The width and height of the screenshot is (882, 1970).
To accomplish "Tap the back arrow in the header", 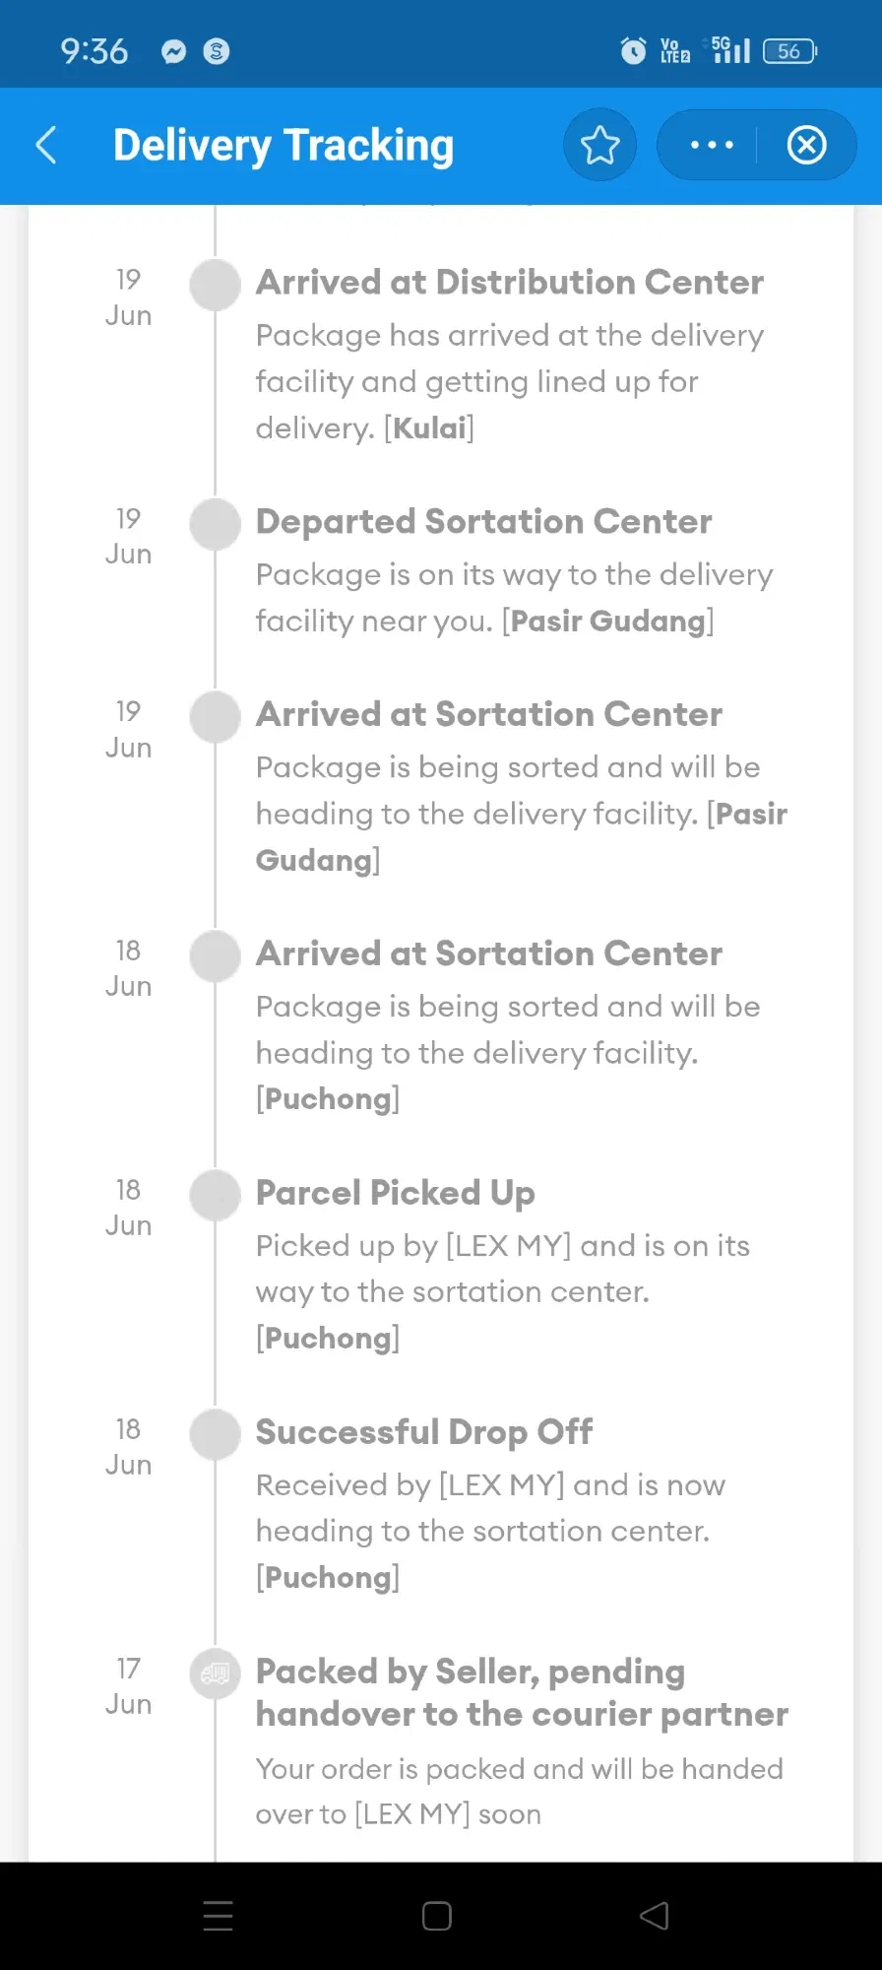I will click(46, 146).
